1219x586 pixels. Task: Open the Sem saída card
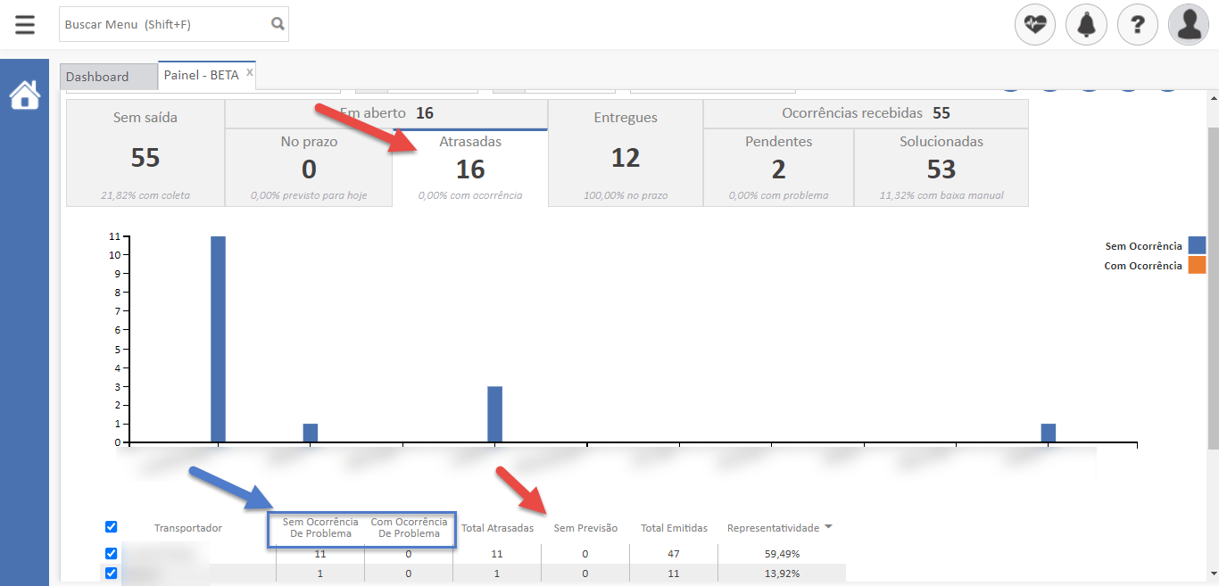pos(145,153)
